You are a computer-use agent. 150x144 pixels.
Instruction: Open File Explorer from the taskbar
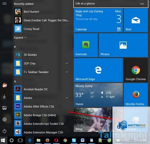[x=38, y=140]
